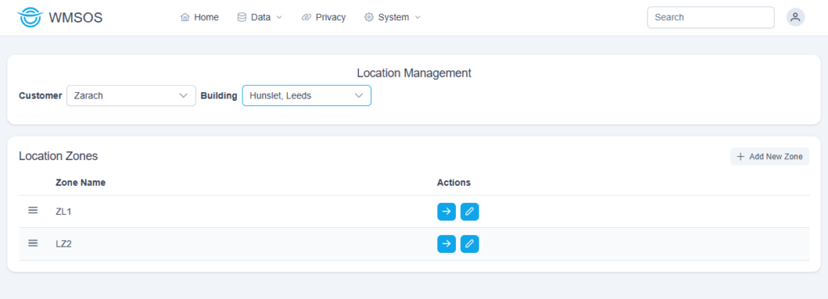Click the WMSOS brand name link

75,18
